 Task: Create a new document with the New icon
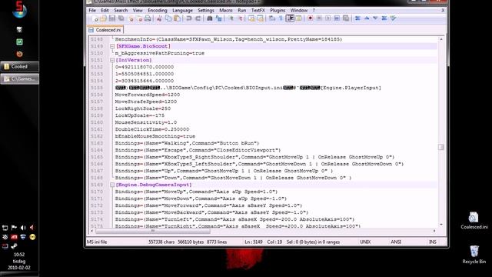[95, 18]
